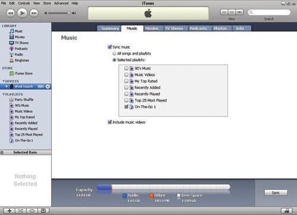
Task: Click the capacity usage bar
Action: 163,187
